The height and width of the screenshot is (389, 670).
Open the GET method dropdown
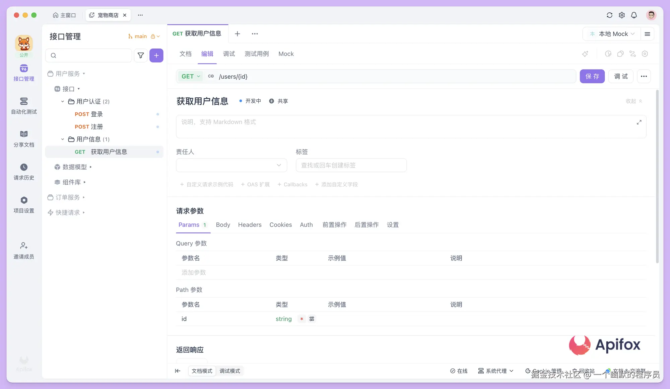[190, 76]
